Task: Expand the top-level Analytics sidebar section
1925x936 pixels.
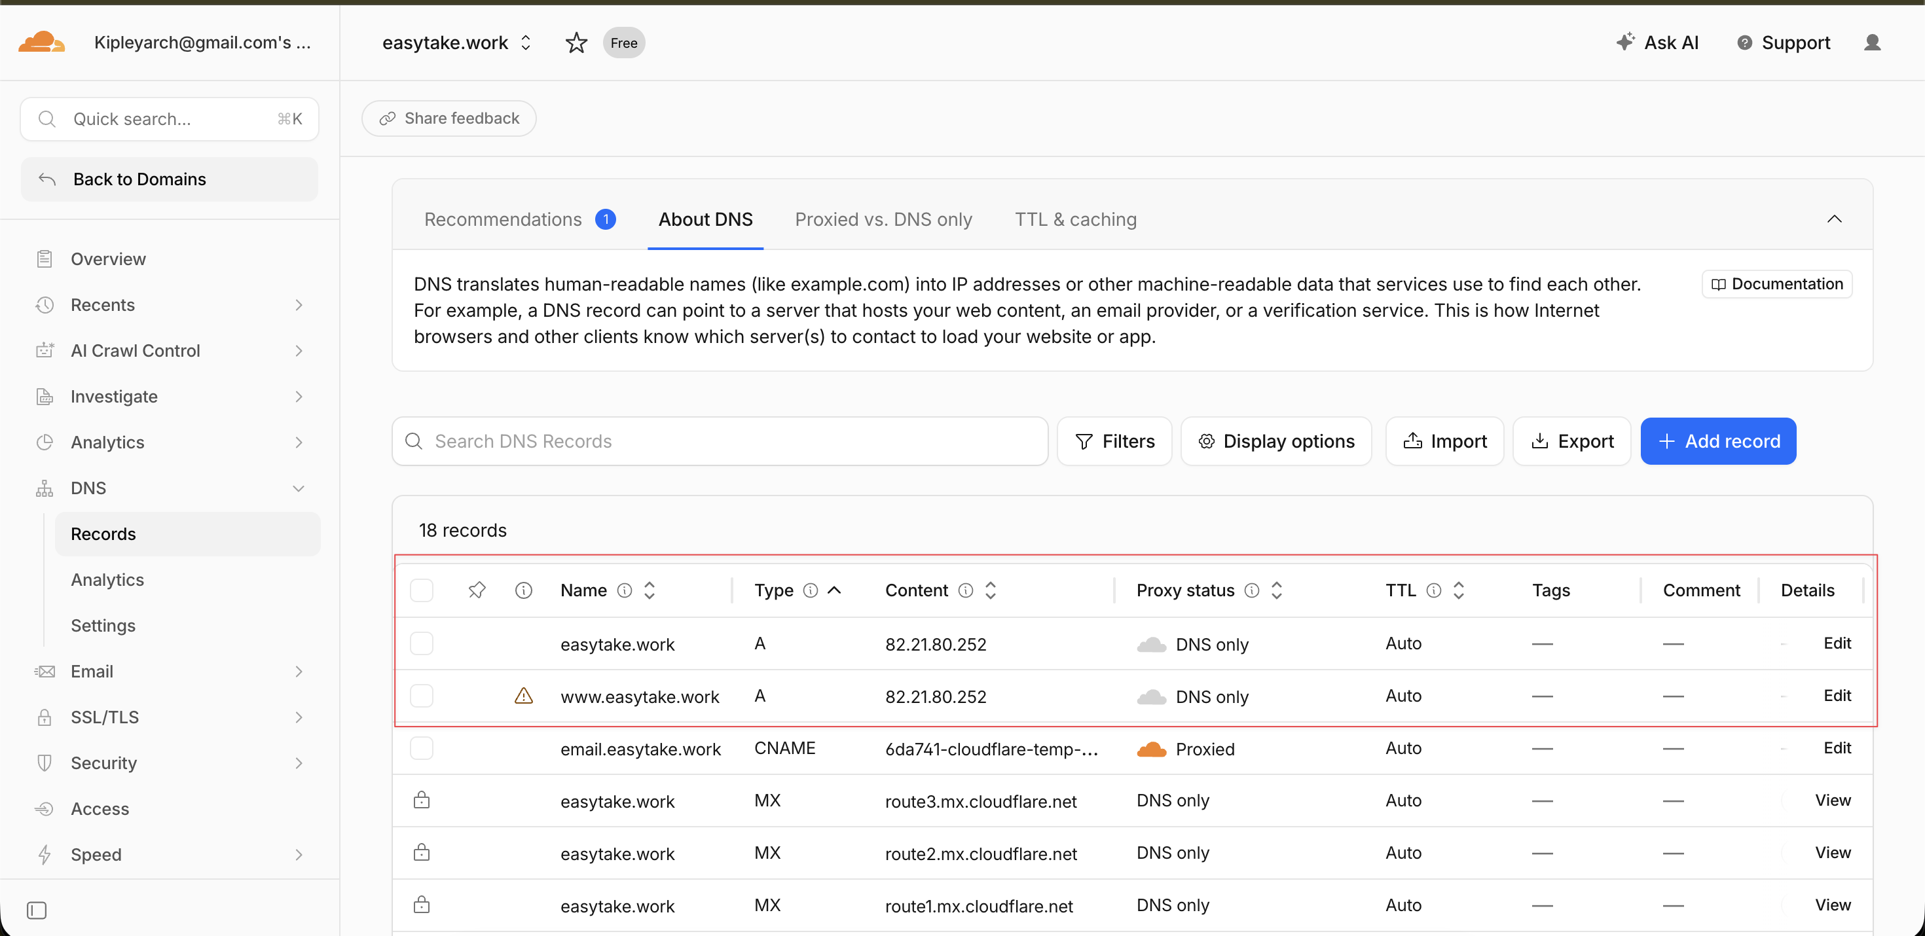Action: coord(299,442)
